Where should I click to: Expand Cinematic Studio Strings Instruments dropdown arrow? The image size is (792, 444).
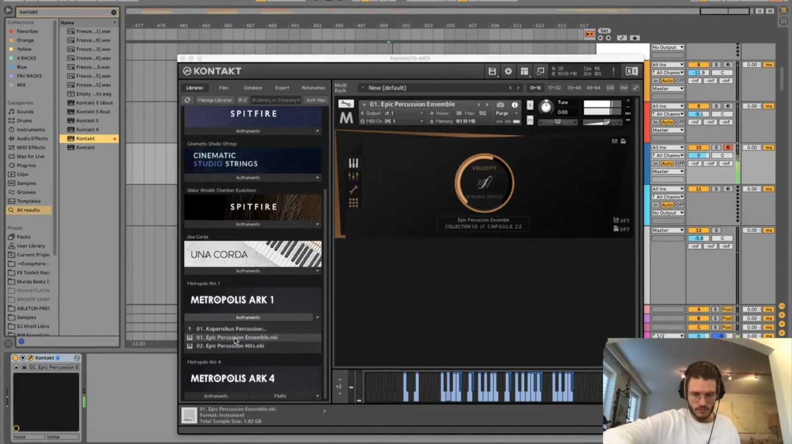(x=317, y=178)
